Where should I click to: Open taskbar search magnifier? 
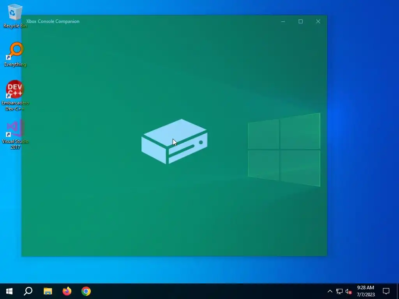pos(28,291)
